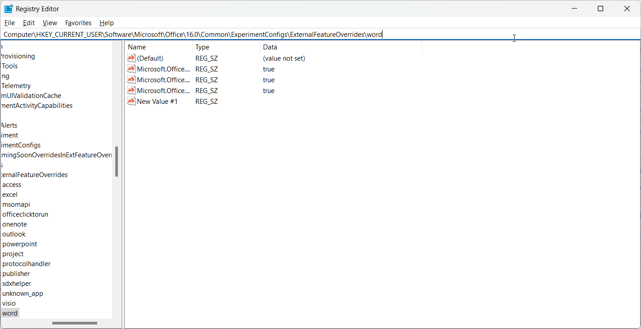The width and height of the screenshot is (641, 329).
Task: Select the (Default) value name
Action: 150,58
